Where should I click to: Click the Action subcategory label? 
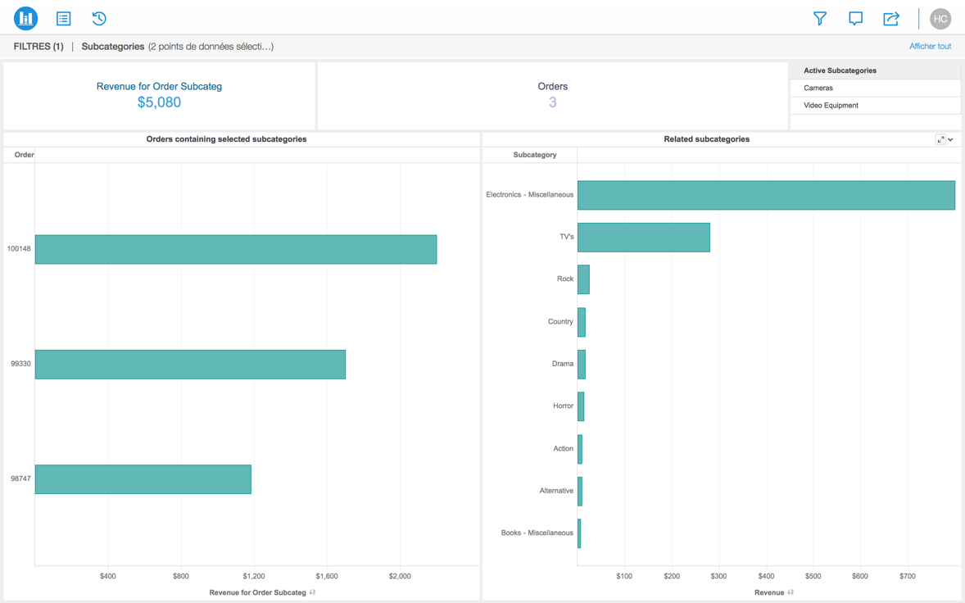pos(563,448)
